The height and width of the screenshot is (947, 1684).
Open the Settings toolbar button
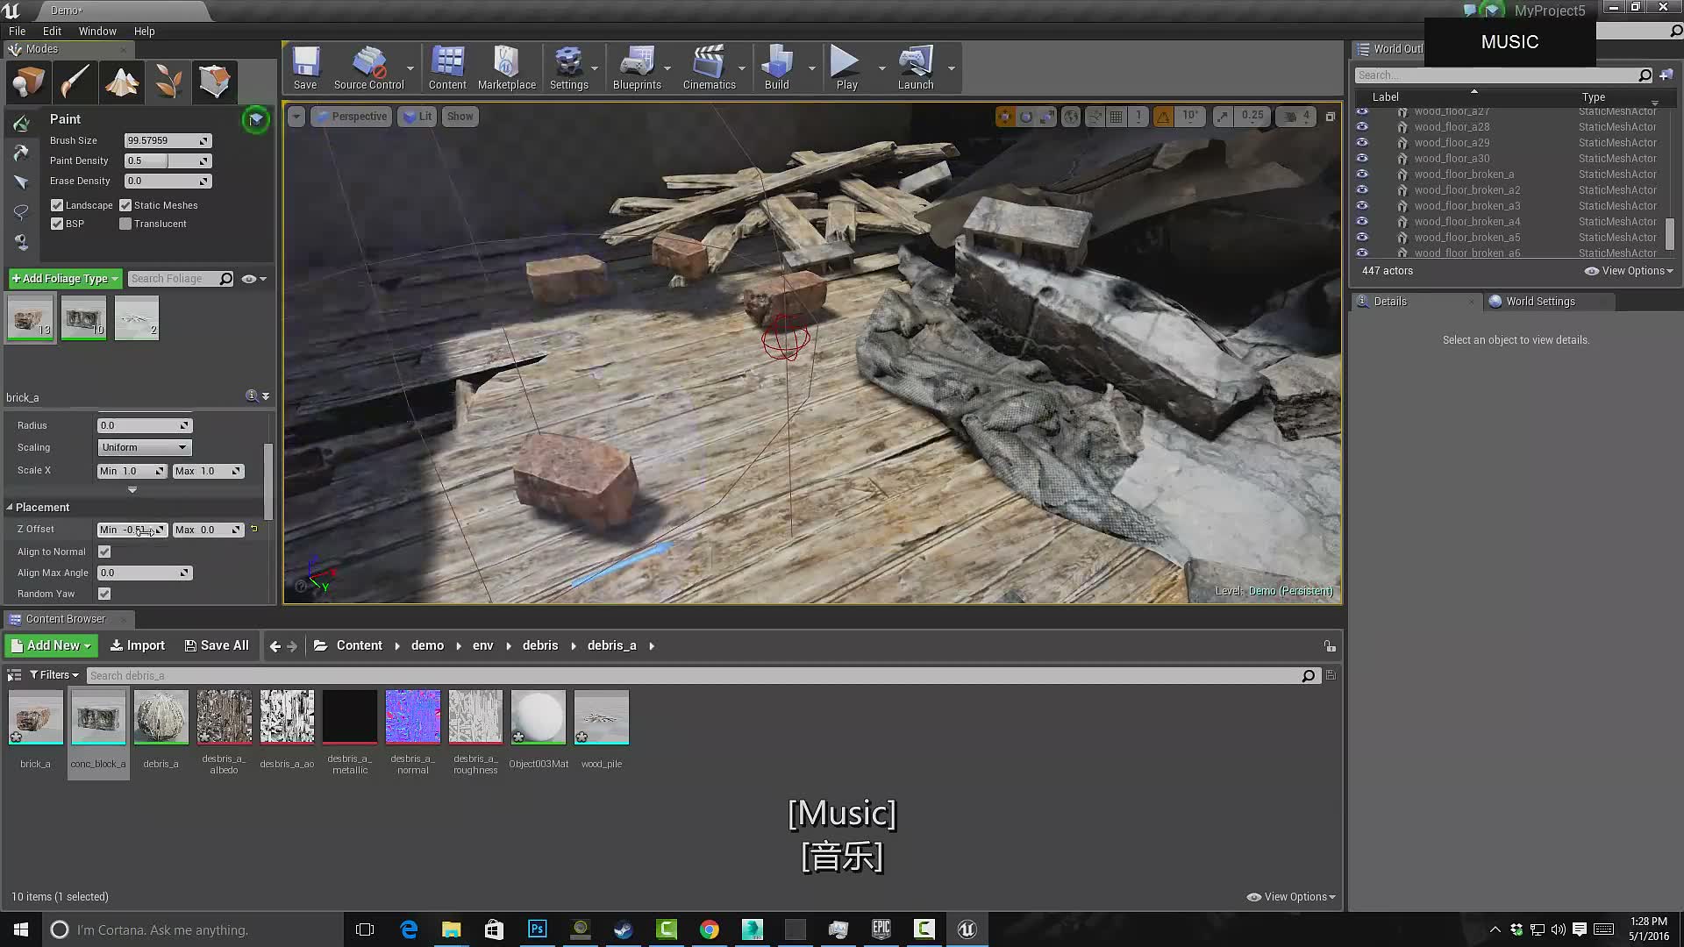point(569,68)
